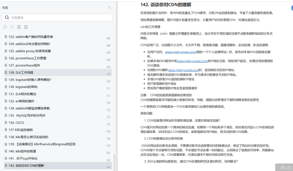The image size is (293, 171).
Task: Click page number 62 next to 关于tcp/IP协议
Action: coord(108,160)
